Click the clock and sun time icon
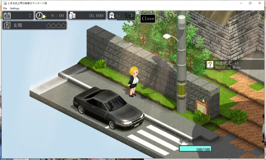Screen dimensions: 266x160 point(41,16)
